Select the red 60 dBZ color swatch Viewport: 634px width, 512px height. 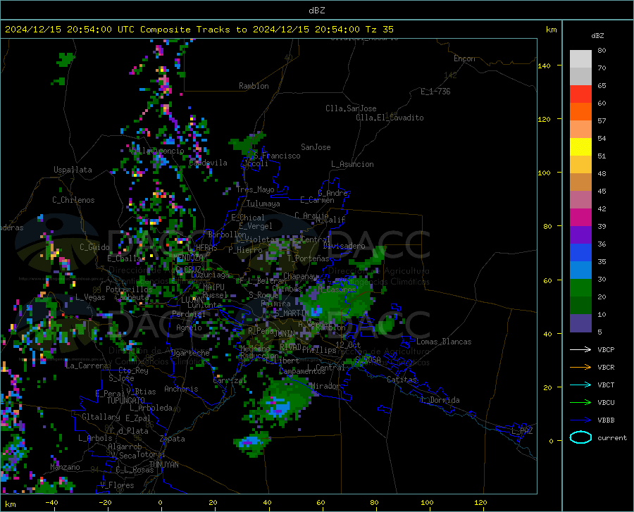pos(580,94)
